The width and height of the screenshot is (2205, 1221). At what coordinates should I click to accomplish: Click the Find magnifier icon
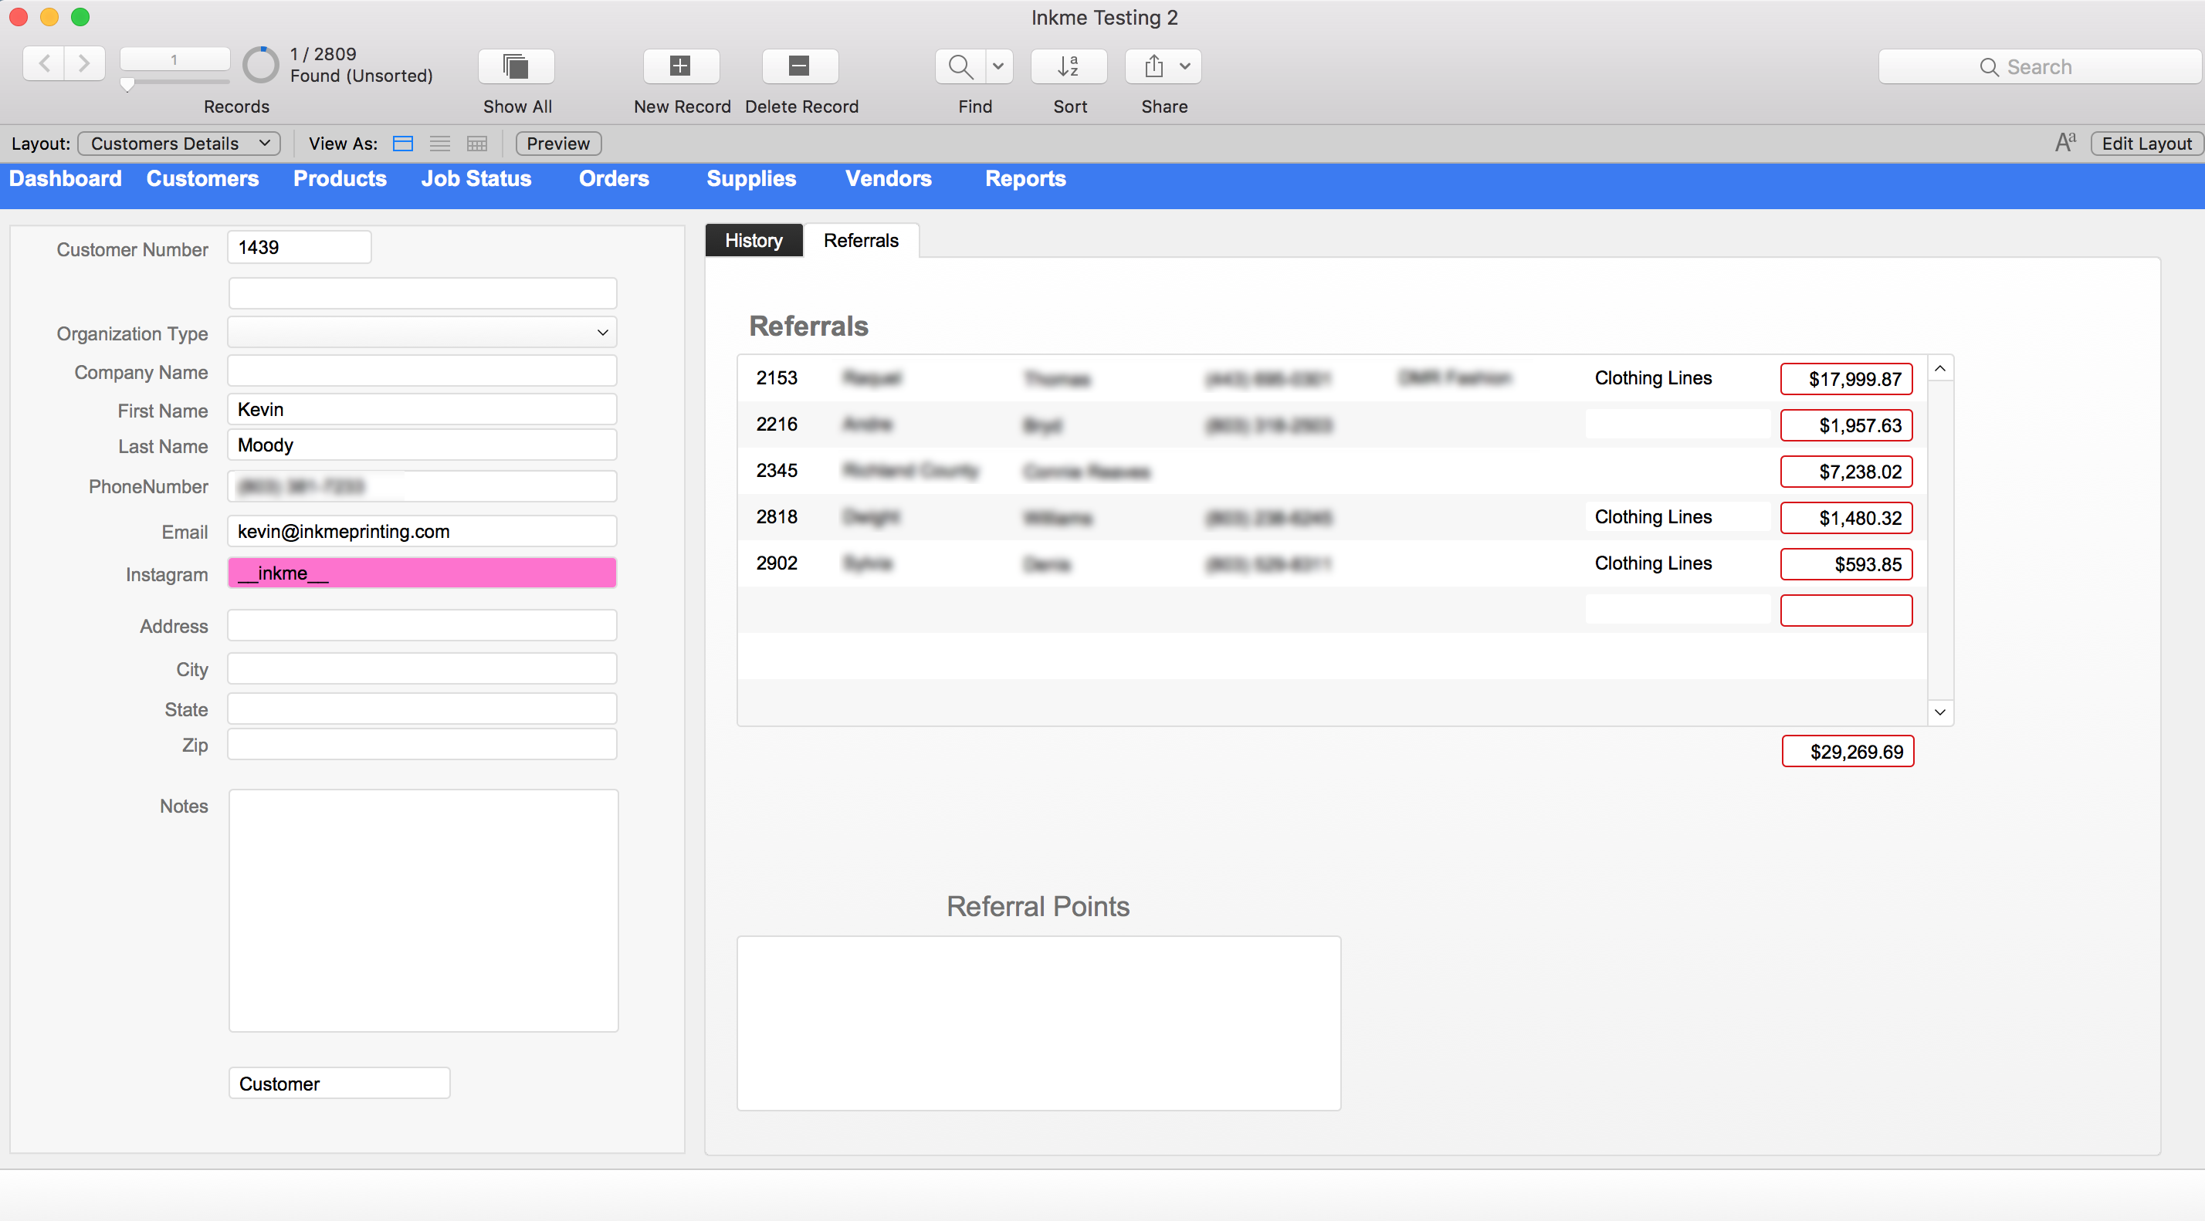[x=960, y=66]
